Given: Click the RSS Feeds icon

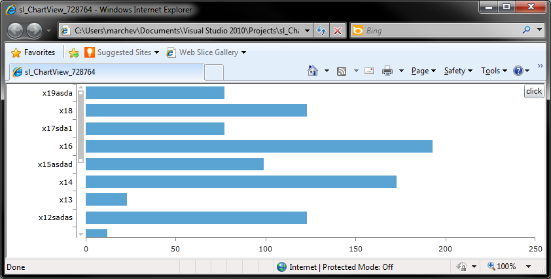Looking at the screenshot, I should [x=342, y=71].
